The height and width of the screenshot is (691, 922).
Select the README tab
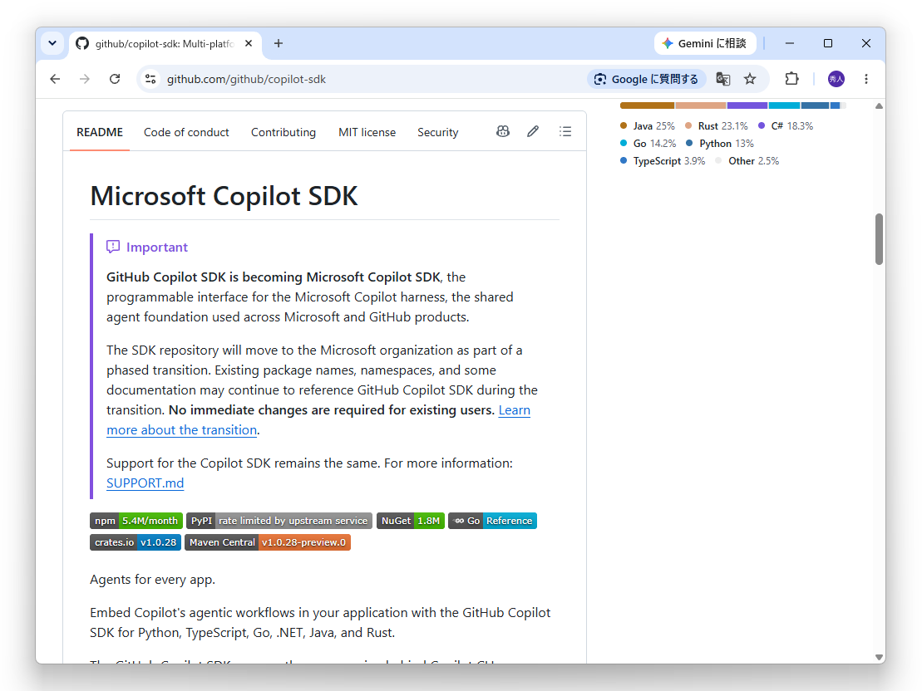pyautogui.click(x=100, y=132)
